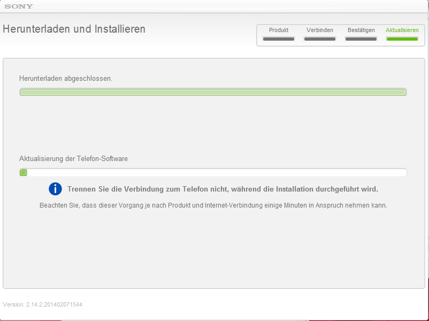Click the grey Verbinden step indicator bar

pyautogui.click(x=319, y=39)
